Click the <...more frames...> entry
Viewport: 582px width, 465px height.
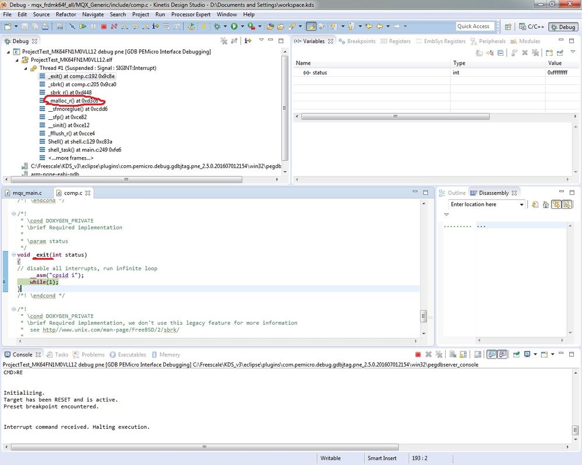pyautogui.click(x=70, y=158)
